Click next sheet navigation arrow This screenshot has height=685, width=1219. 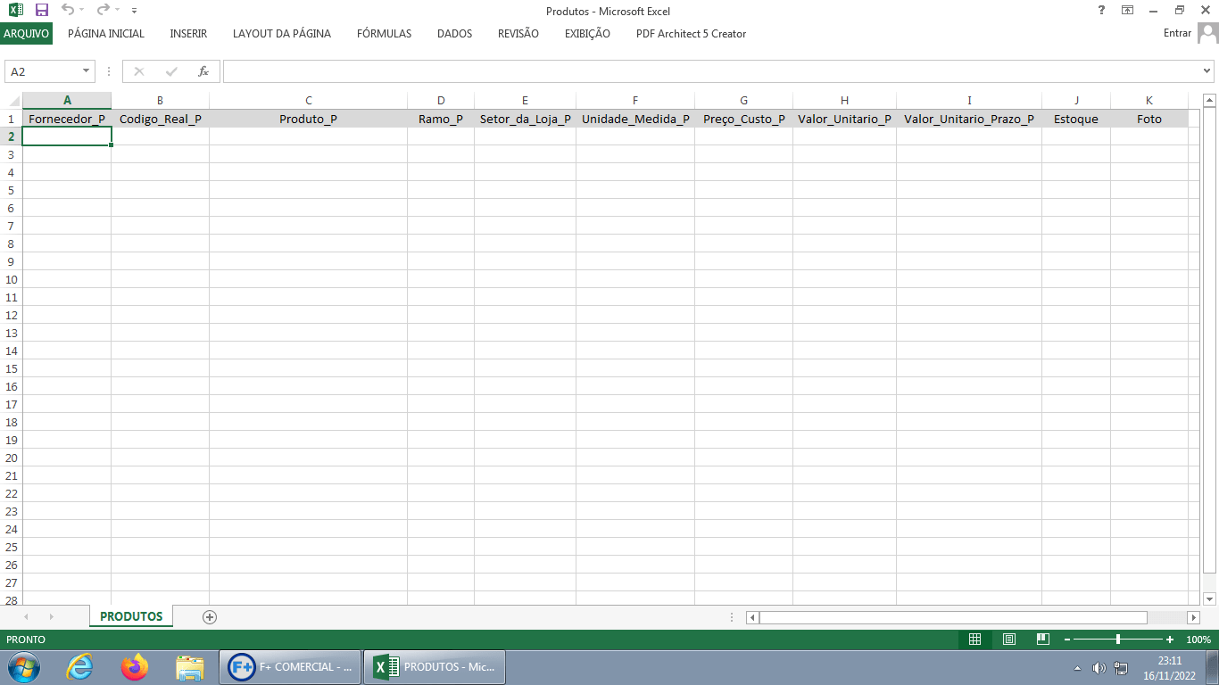coord(51,616)
